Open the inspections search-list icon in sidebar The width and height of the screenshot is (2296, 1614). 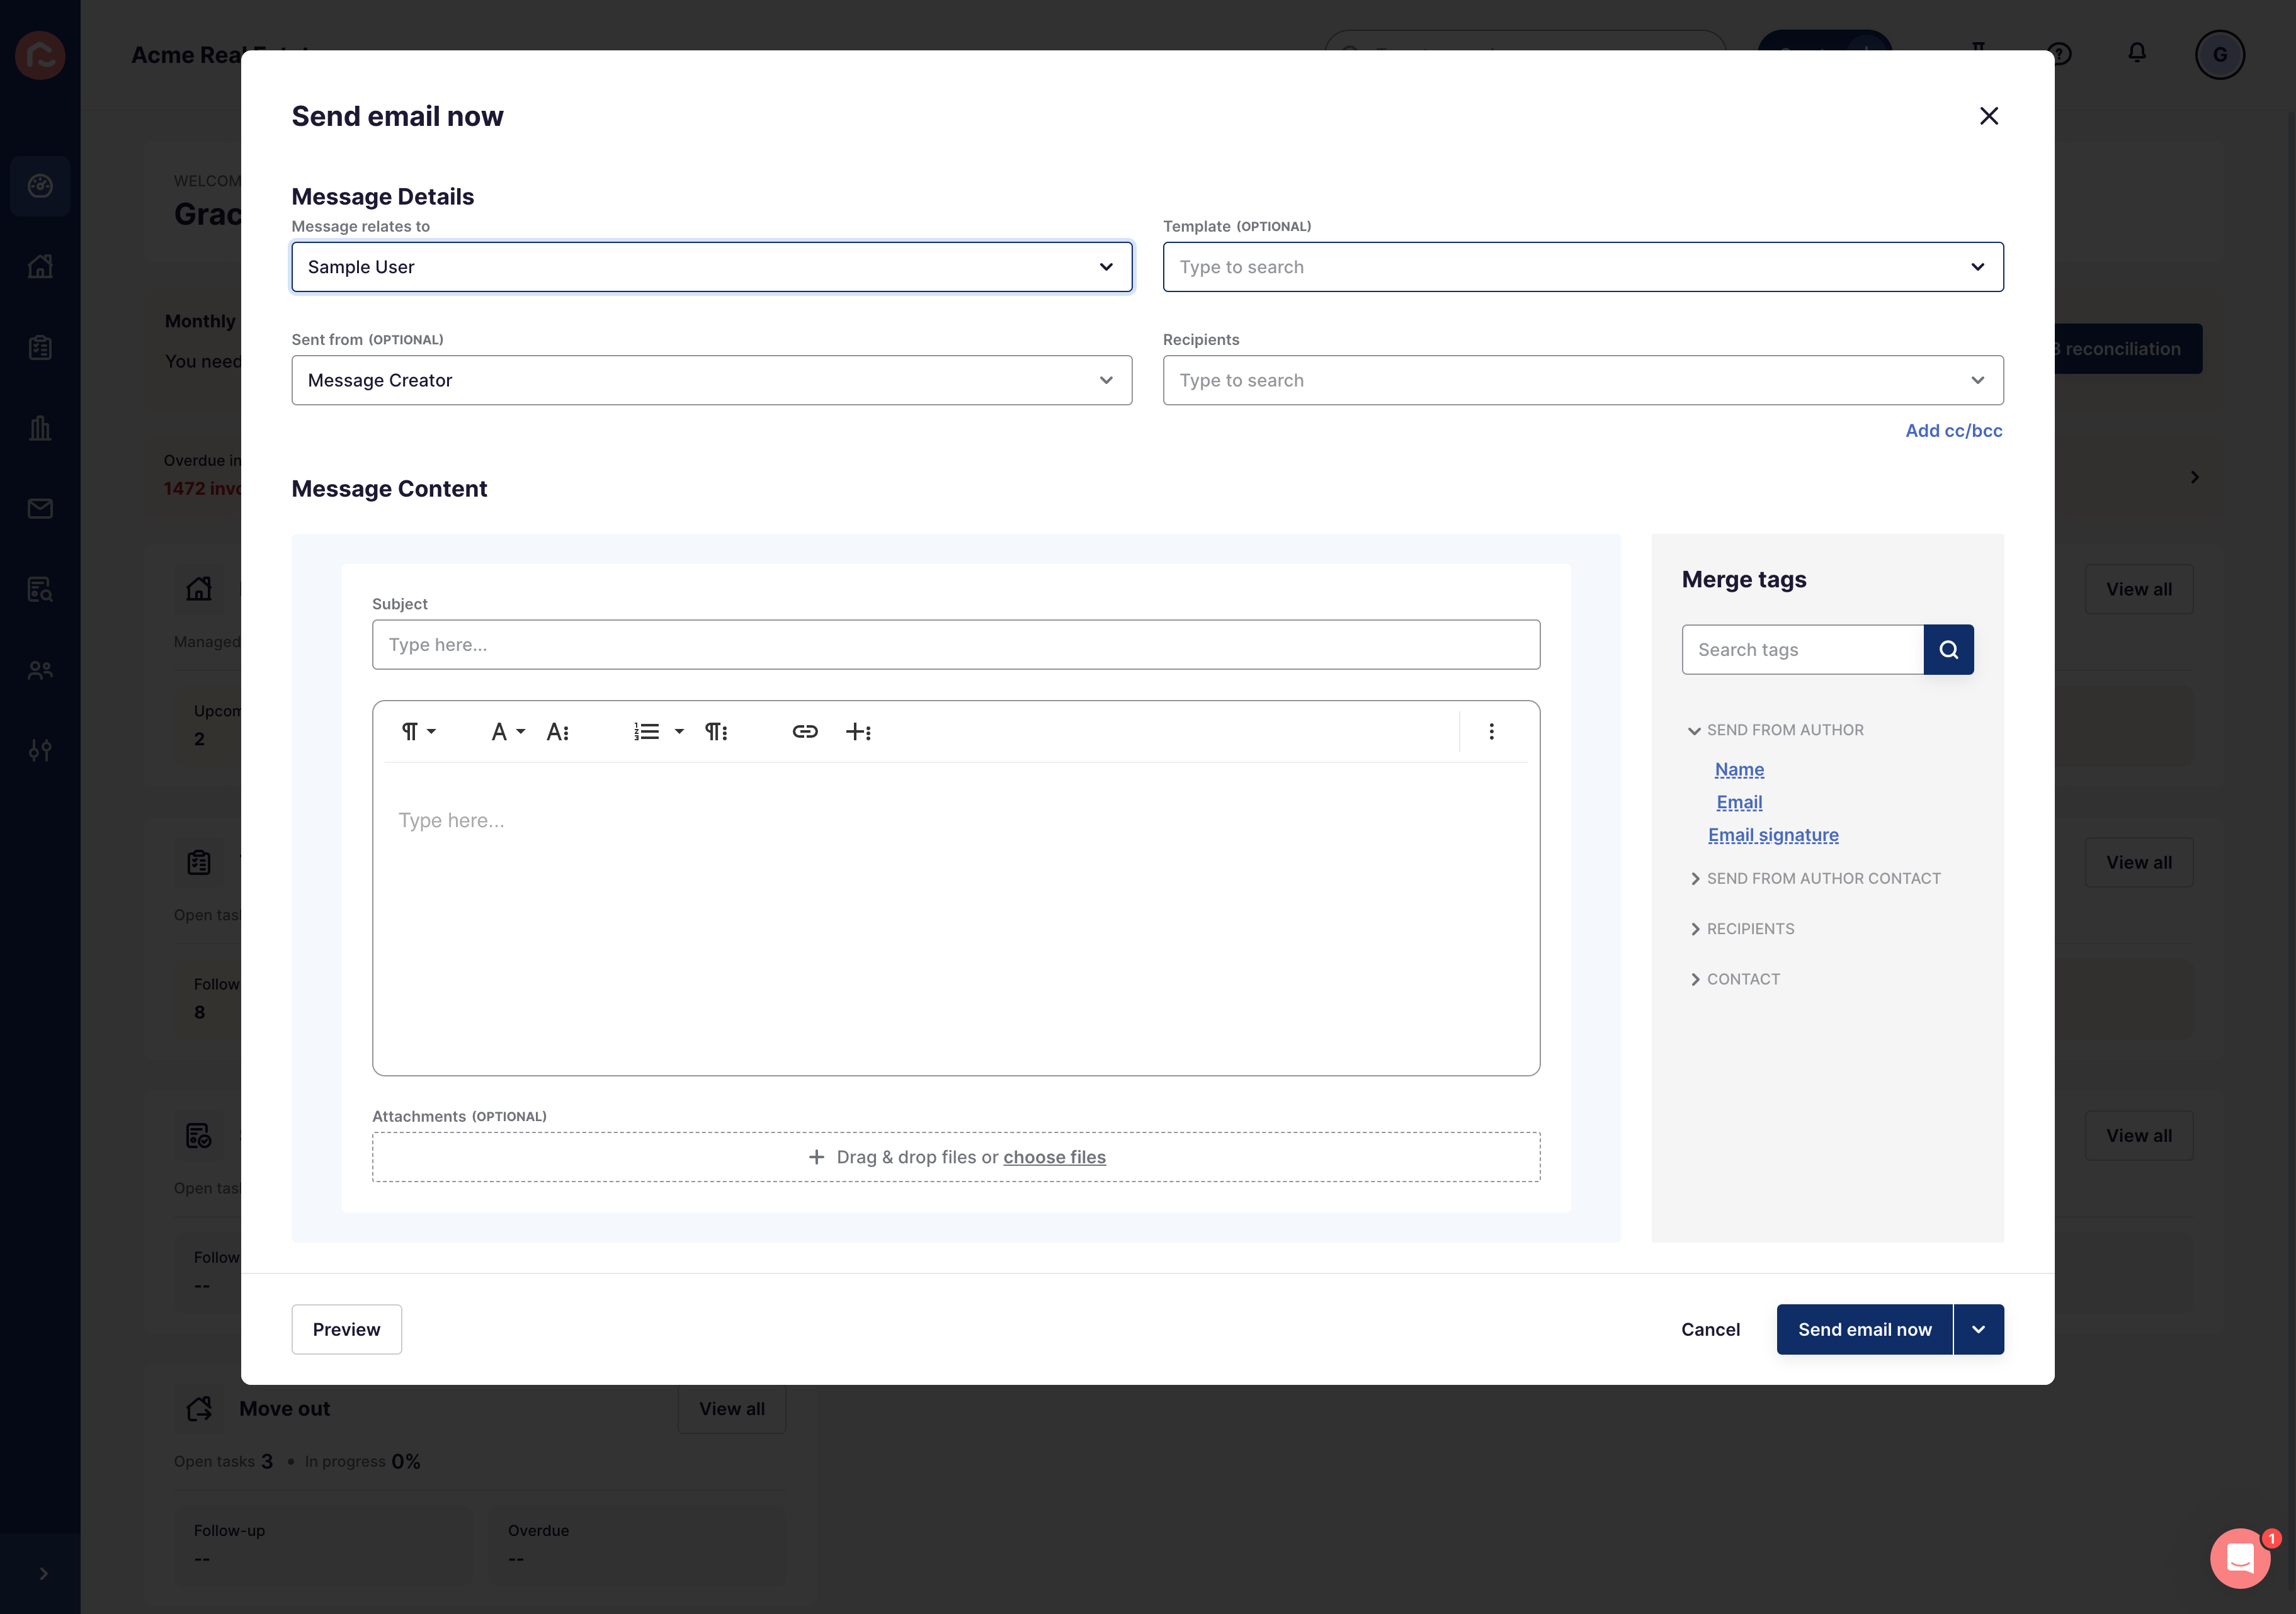40,590
